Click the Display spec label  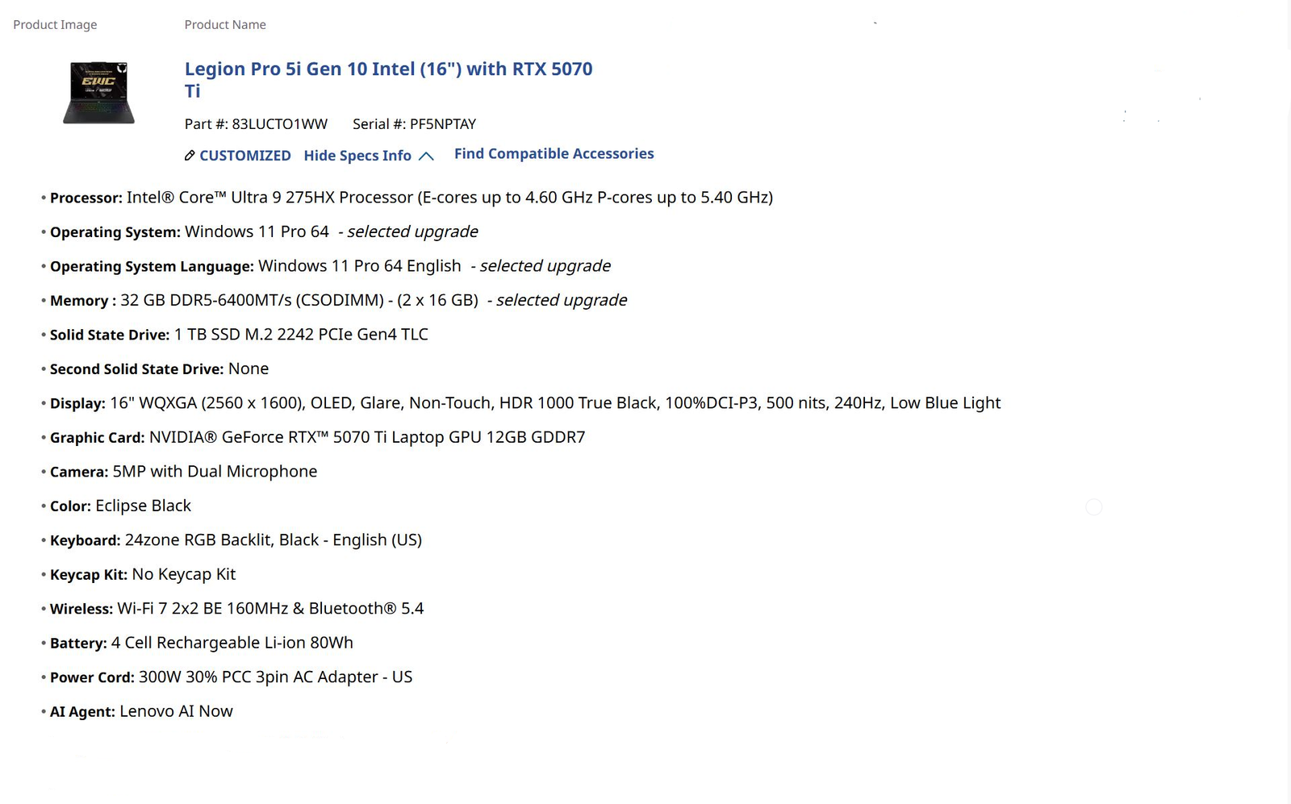[77, 404]
